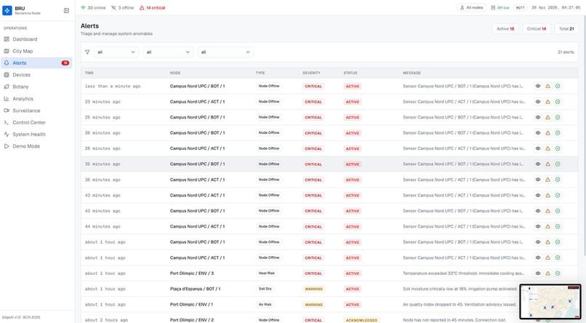Collapse the sidebar with the panel icon
Viewport: 586px width, 323px height.
click(x=66, y=10)
